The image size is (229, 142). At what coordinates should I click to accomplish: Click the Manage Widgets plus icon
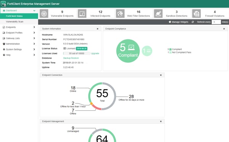coord(170,22)
